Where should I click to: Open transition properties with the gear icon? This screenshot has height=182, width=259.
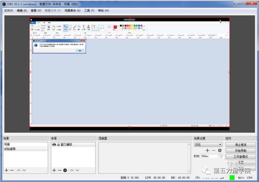click(220, 150)
